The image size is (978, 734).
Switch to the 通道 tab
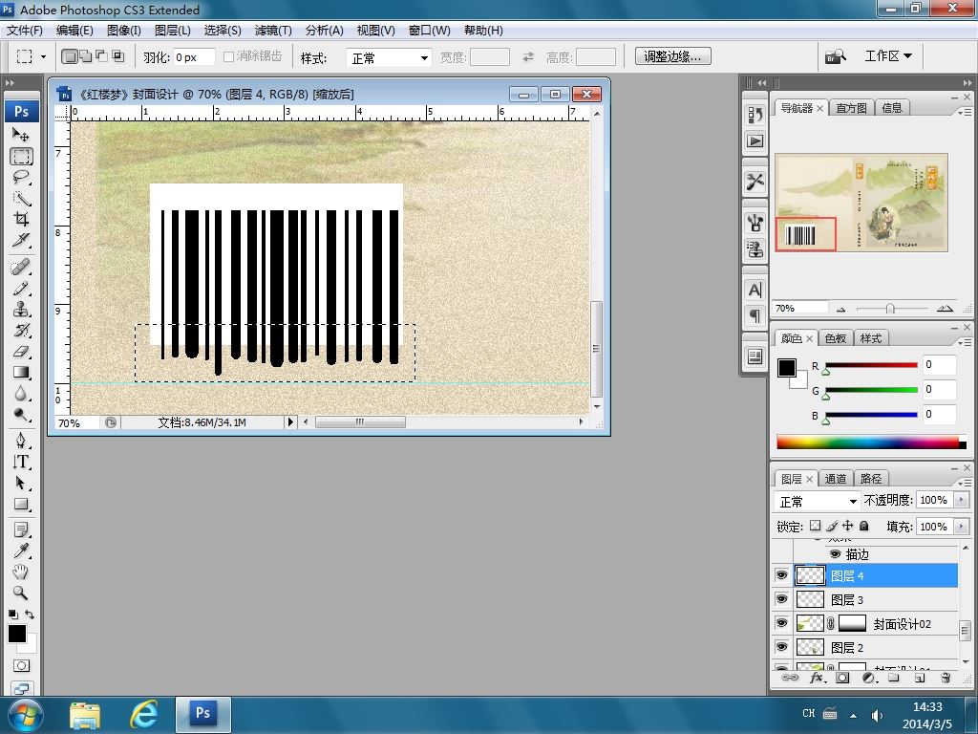point(835,479)
